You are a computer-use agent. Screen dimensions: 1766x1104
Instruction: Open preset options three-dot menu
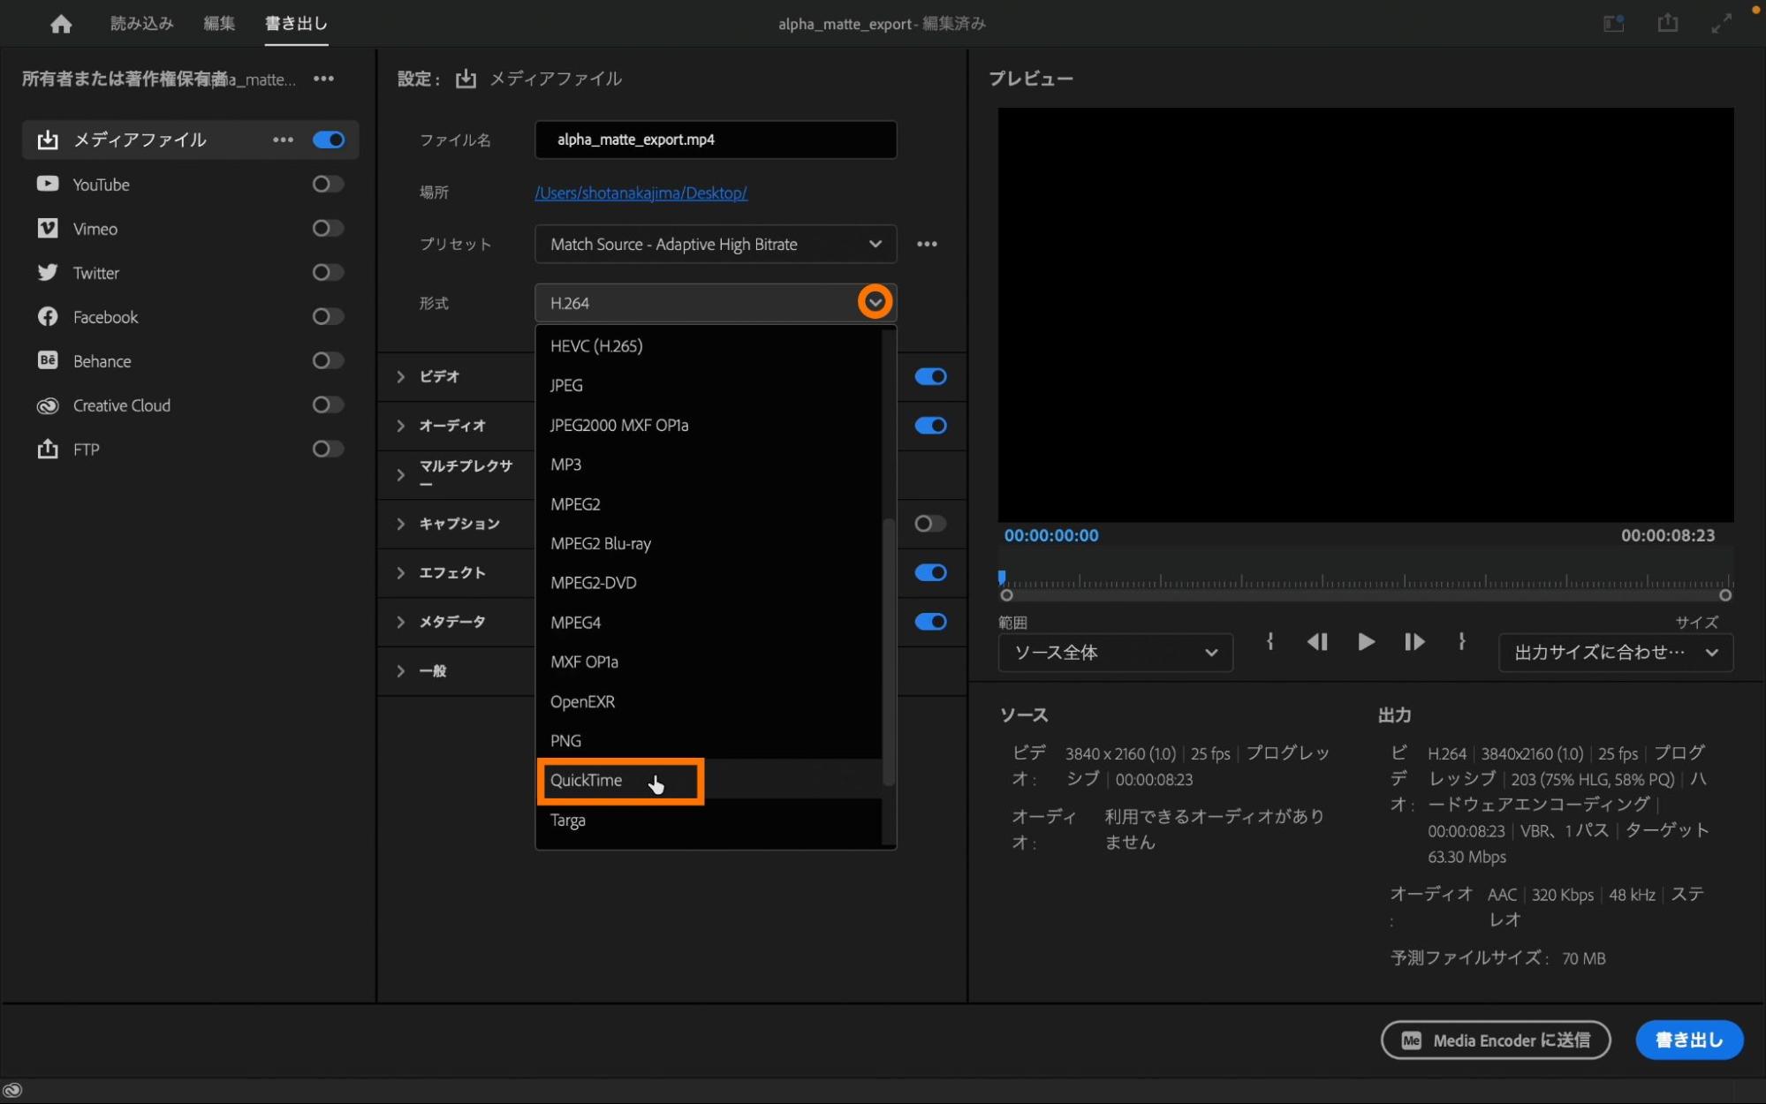(x=927, y=245)
